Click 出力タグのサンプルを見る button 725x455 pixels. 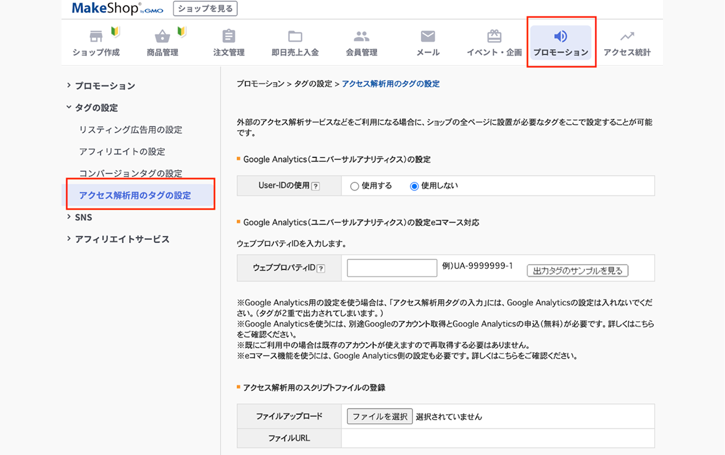tap(577, 270)
